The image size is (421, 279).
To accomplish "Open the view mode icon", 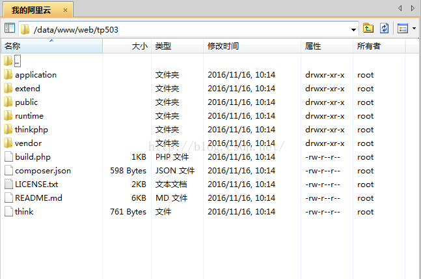I will pyautogui.click(x=403, y=28).
